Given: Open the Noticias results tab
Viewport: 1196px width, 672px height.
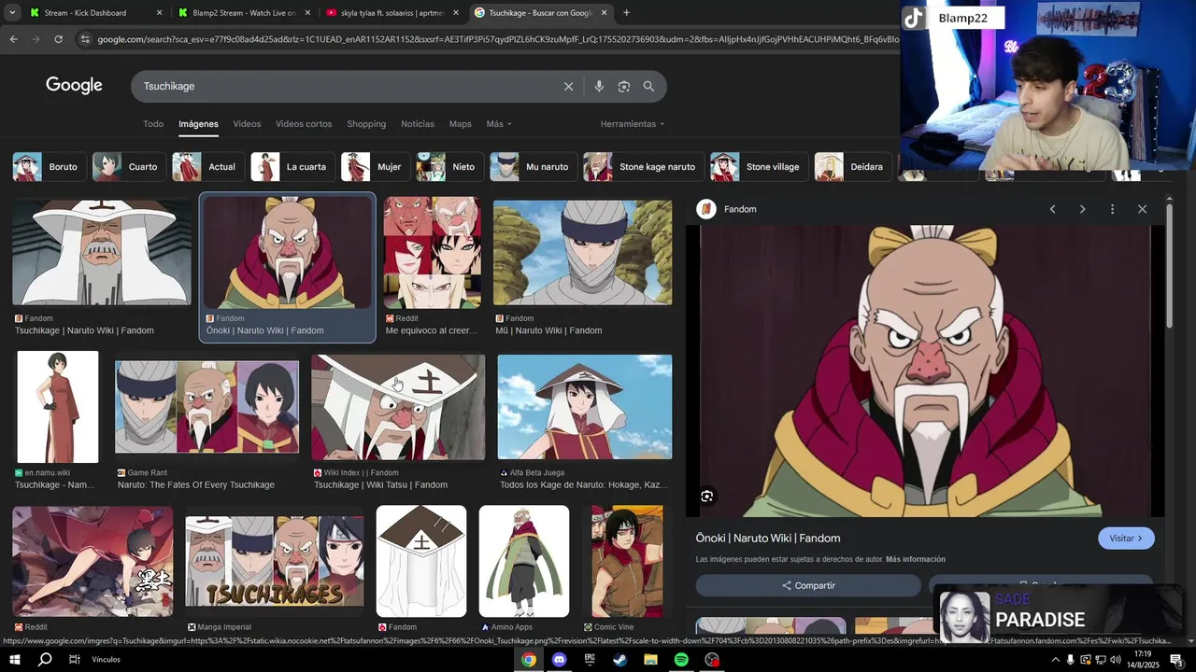Looking at the screenshot, I should [418, 124].
